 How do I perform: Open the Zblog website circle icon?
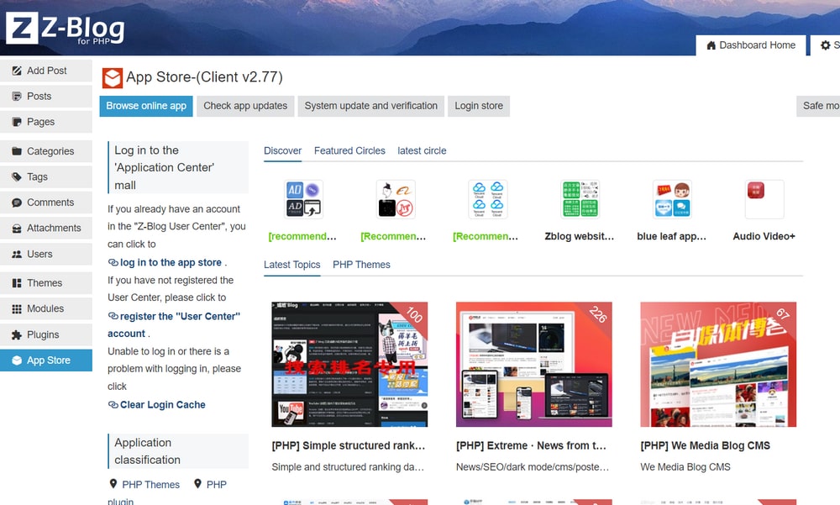point(580,199)
